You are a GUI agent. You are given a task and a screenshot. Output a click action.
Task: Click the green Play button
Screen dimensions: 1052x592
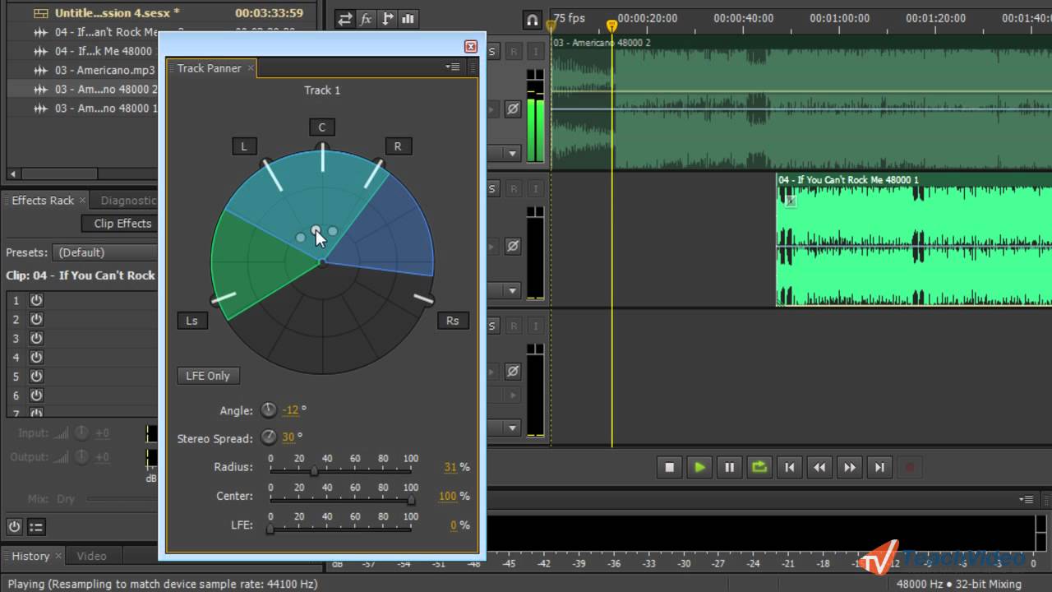pos(699,467)
